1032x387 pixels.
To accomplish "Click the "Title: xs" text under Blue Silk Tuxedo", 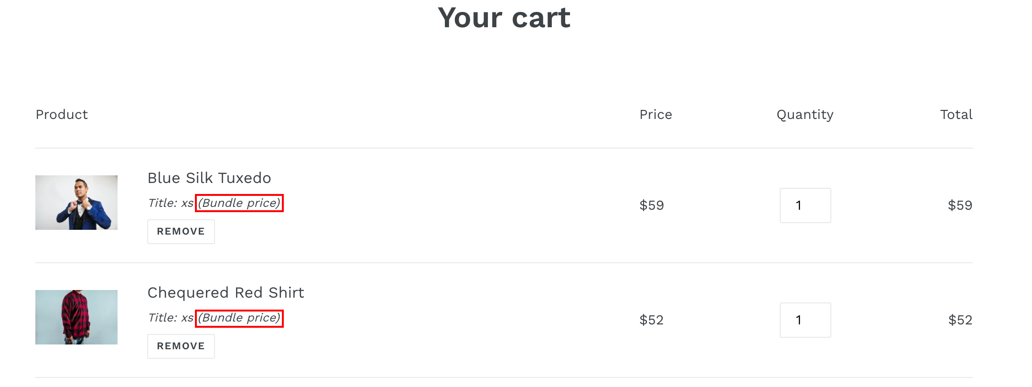I will pos(170,203).
